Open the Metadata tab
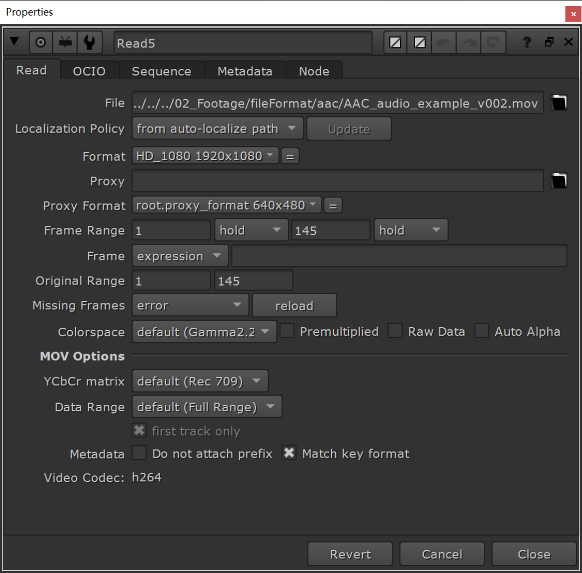Image resolution: width=582 pixels, height=573 pixels. click(x=245, y=71)
